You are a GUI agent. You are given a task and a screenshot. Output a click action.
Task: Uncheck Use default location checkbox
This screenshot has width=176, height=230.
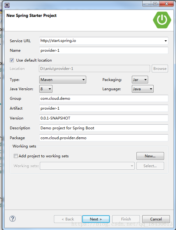tap(12, 60)
